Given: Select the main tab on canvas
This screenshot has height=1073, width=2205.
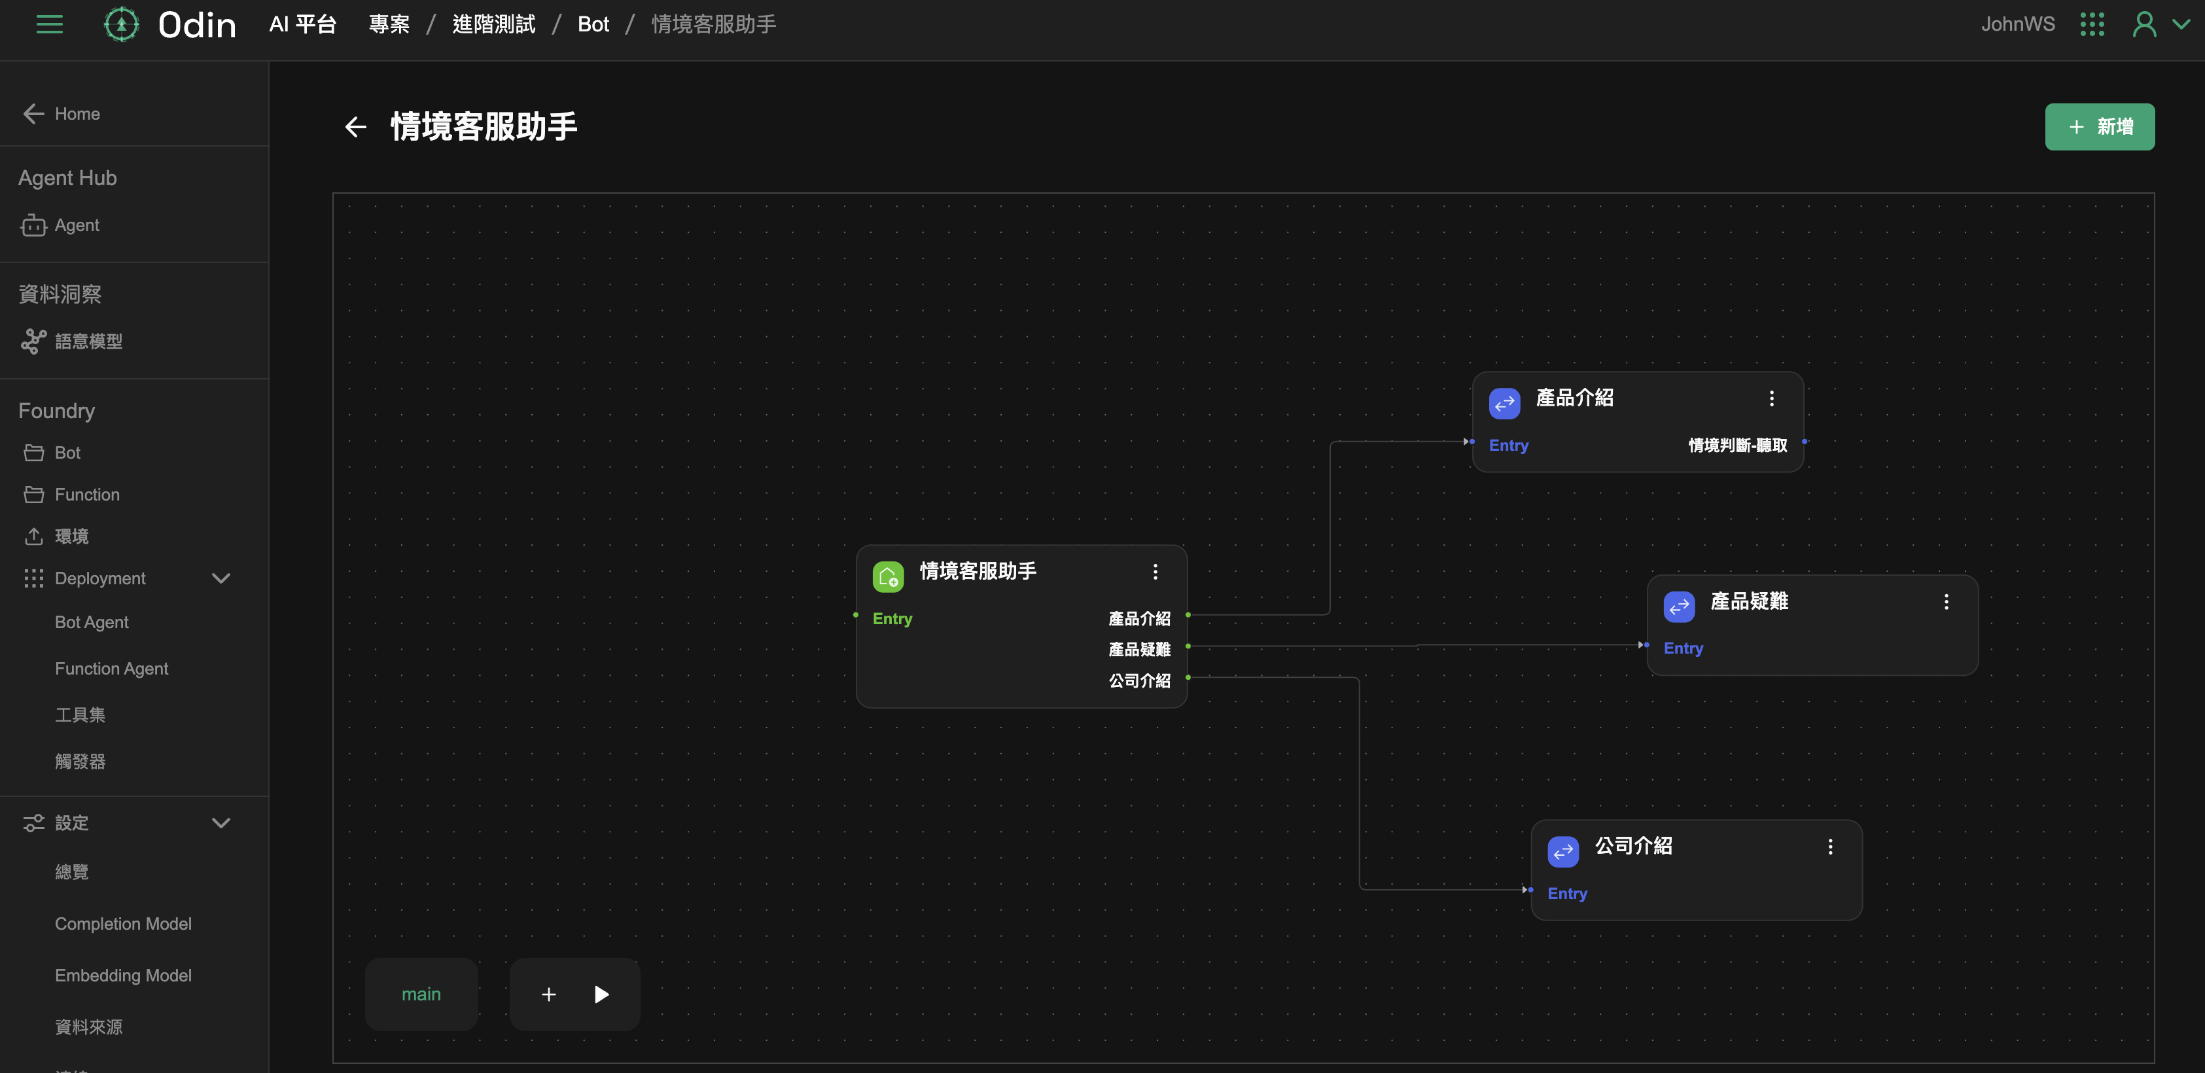Looking at the screenshot, I should 421,993.
